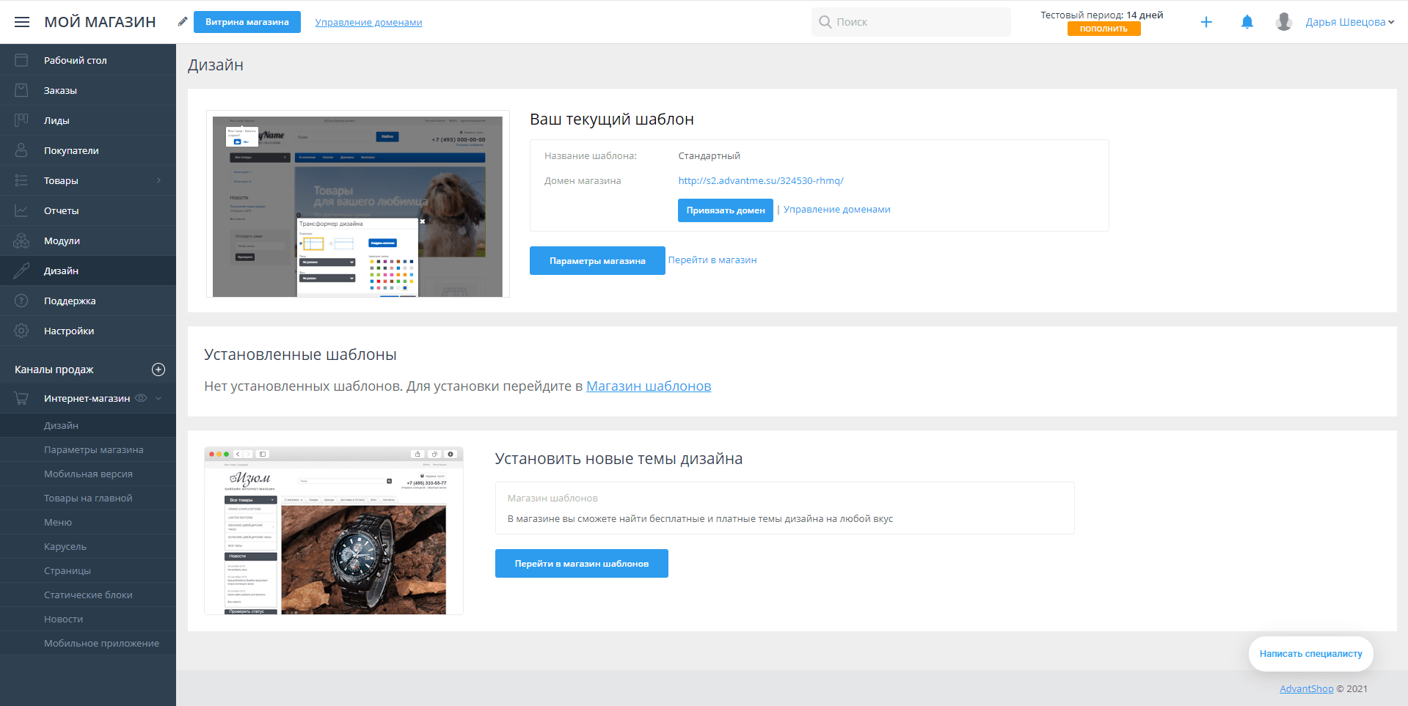The image size is (1408, 706).
Task: Click the Отчеты chart icon
Action: pos(21,210)
